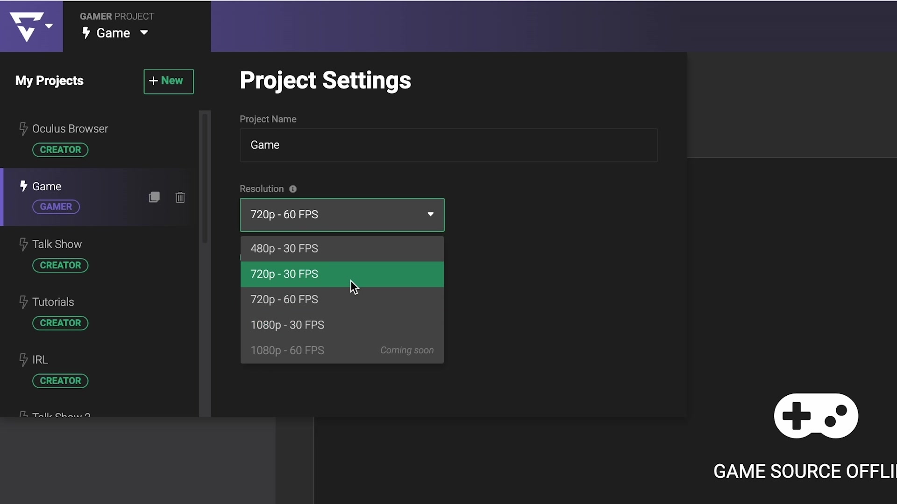Click lightning bolt icon beside Talk Show
897x504 pixels.
(23, 244)
